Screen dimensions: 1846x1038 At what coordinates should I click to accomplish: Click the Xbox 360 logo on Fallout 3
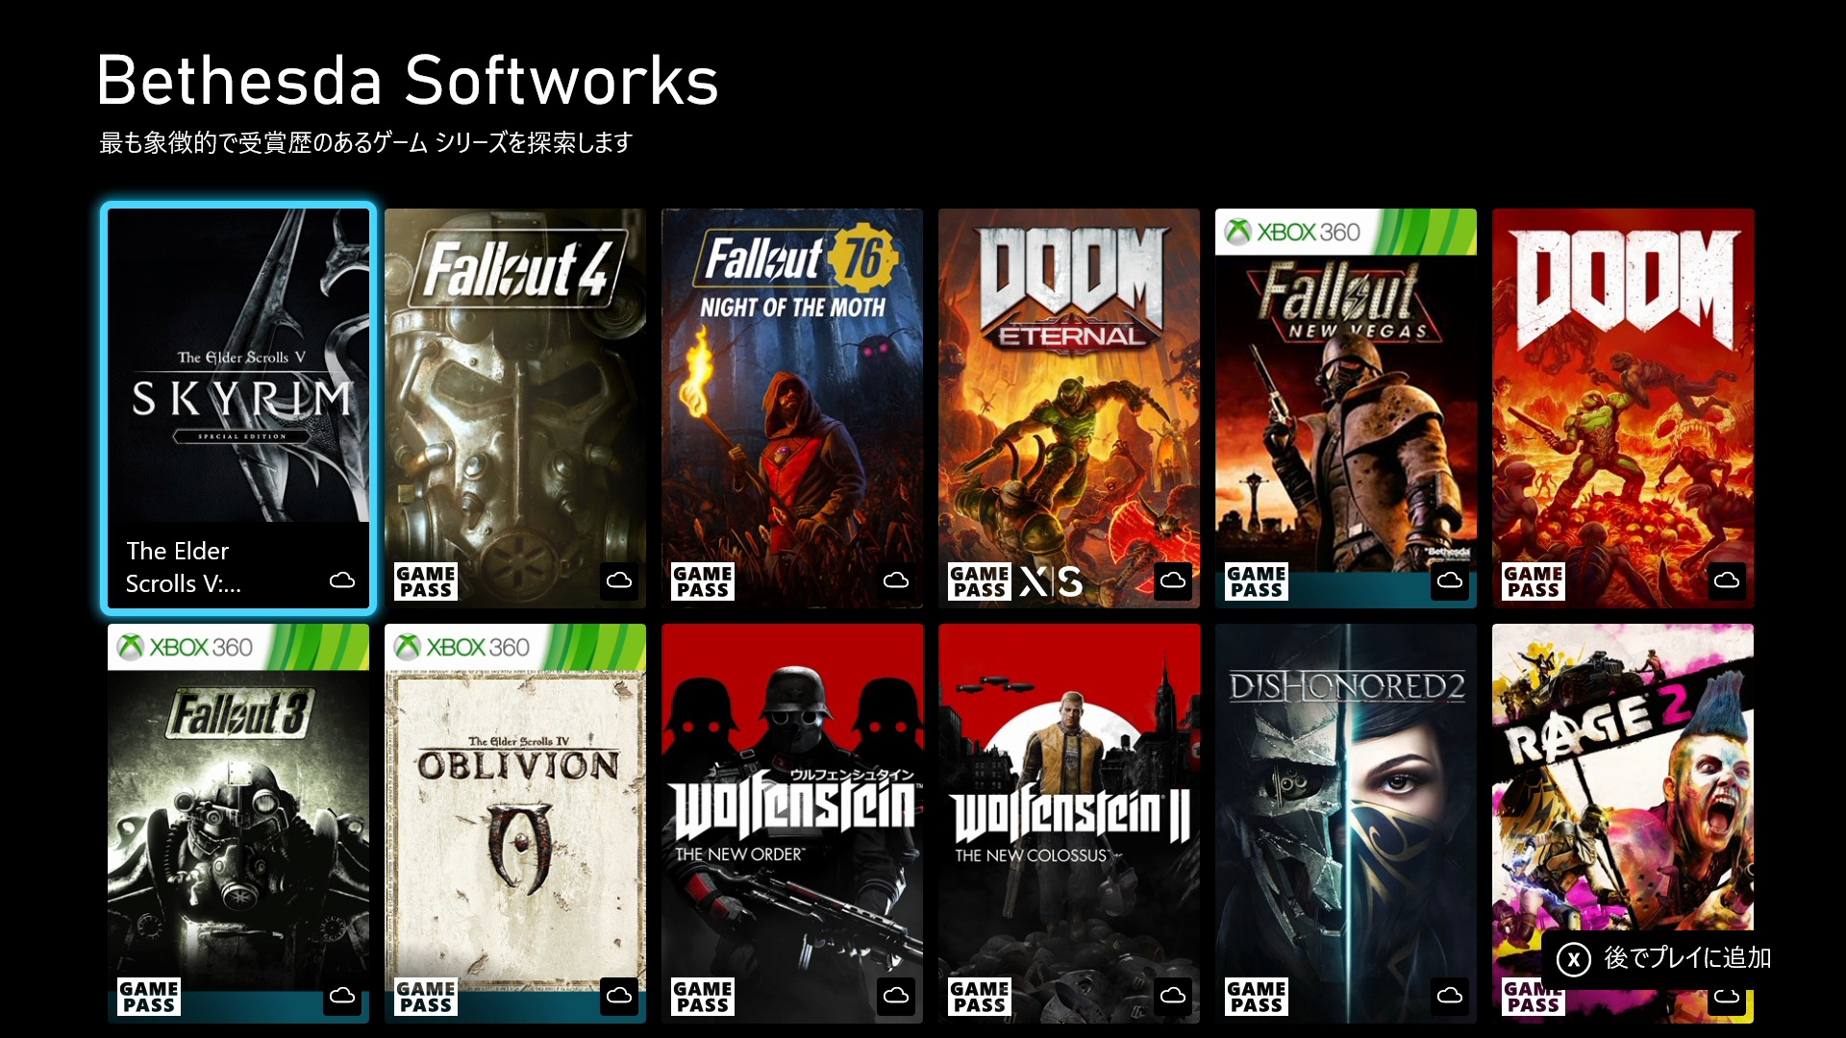point(185,647)
